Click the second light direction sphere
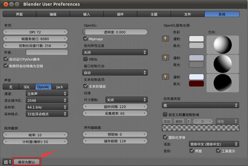Screen dimensions: 248x166 click(x=222, y=64)
